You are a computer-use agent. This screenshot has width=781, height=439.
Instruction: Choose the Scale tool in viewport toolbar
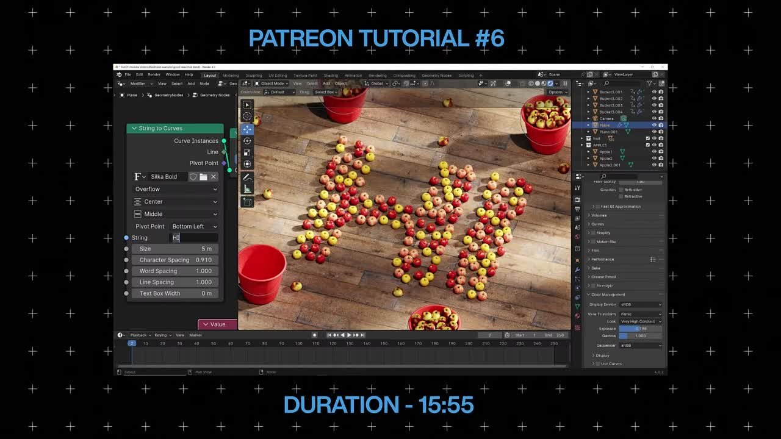247,152
